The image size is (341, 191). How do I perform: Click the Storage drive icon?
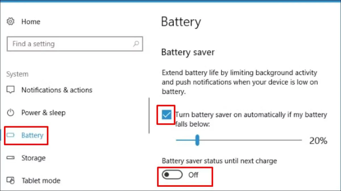click(x=11, y=158)
